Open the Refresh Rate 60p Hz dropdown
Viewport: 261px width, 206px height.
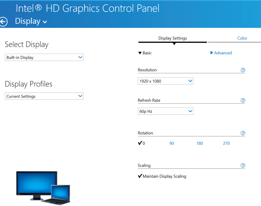coord(165,111)
